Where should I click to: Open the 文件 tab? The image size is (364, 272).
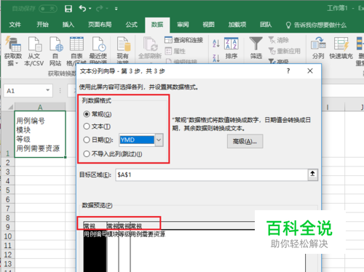(x=15, y=25)
